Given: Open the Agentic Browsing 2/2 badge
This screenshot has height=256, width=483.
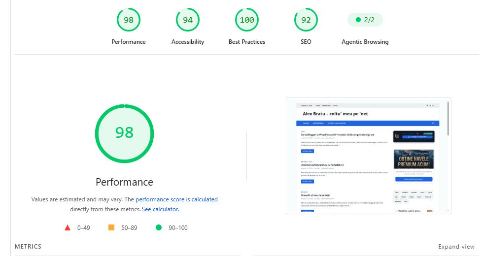Looking at the screenshot, I should click(x=365, y=20).
